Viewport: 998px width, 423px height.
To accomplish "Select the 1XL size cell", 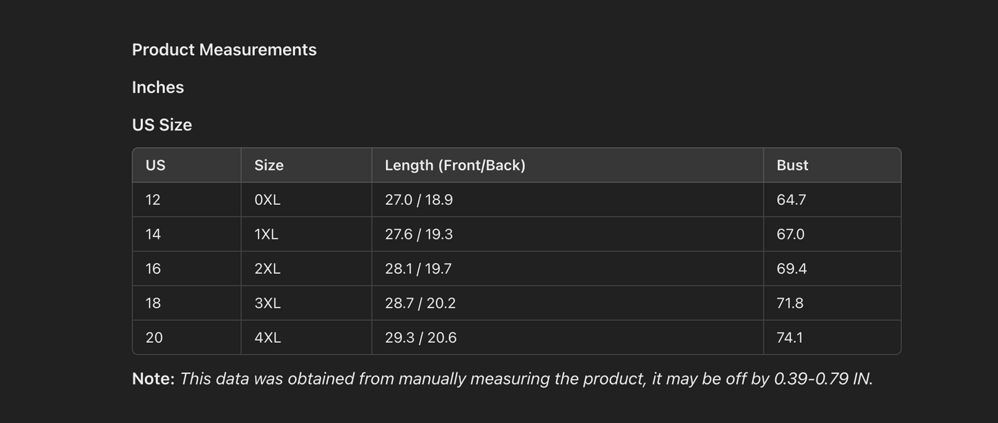I will (x=266, y=234).
